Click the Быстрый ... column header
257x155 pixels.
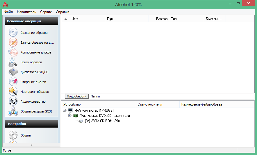(215, 19)
